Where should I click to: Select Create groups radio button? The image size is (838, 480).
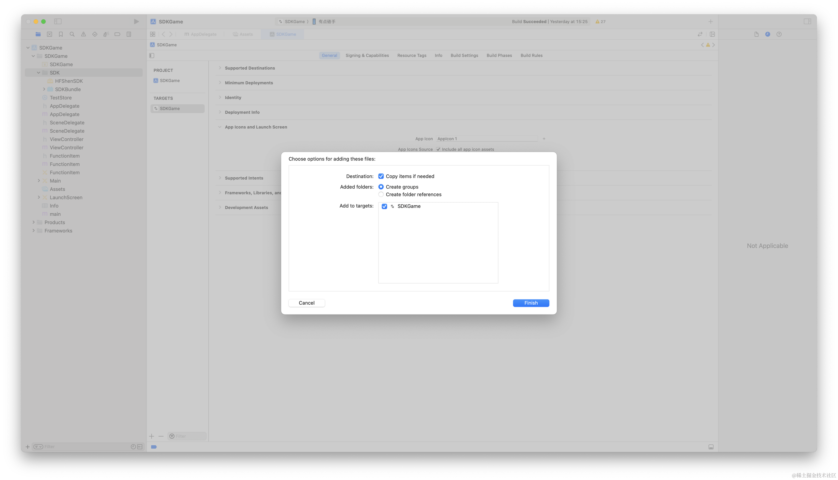click(x=381, y=187)
